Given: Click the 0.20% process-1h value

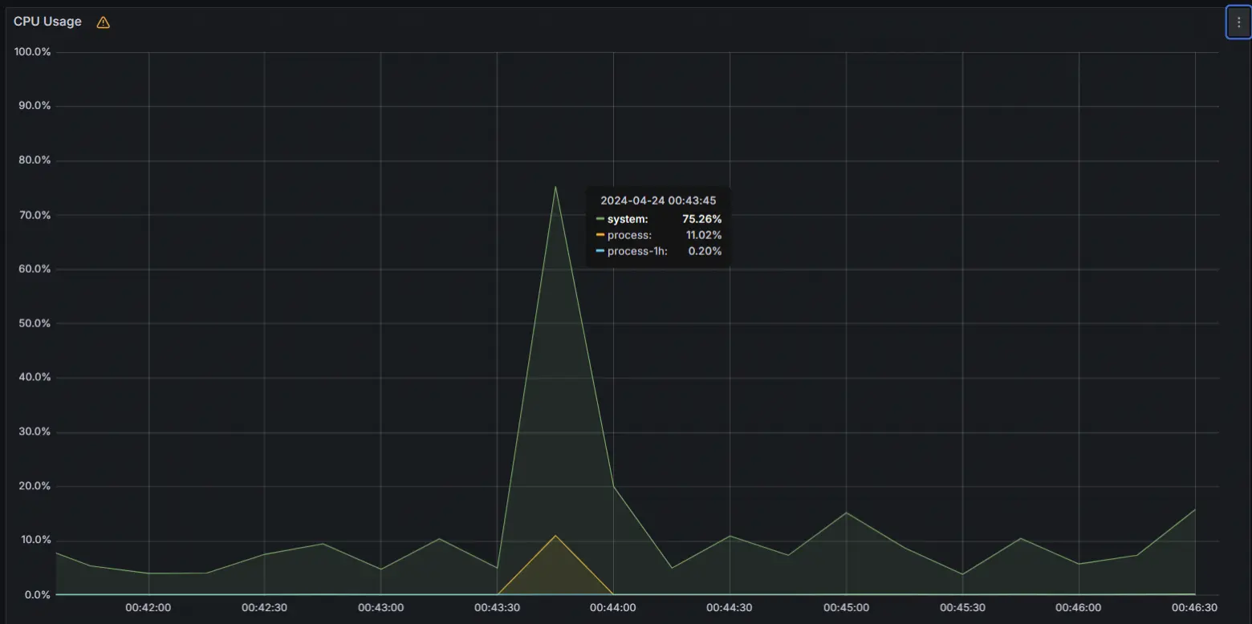Looking at the screenshot, I should click(x=705, y=251).
